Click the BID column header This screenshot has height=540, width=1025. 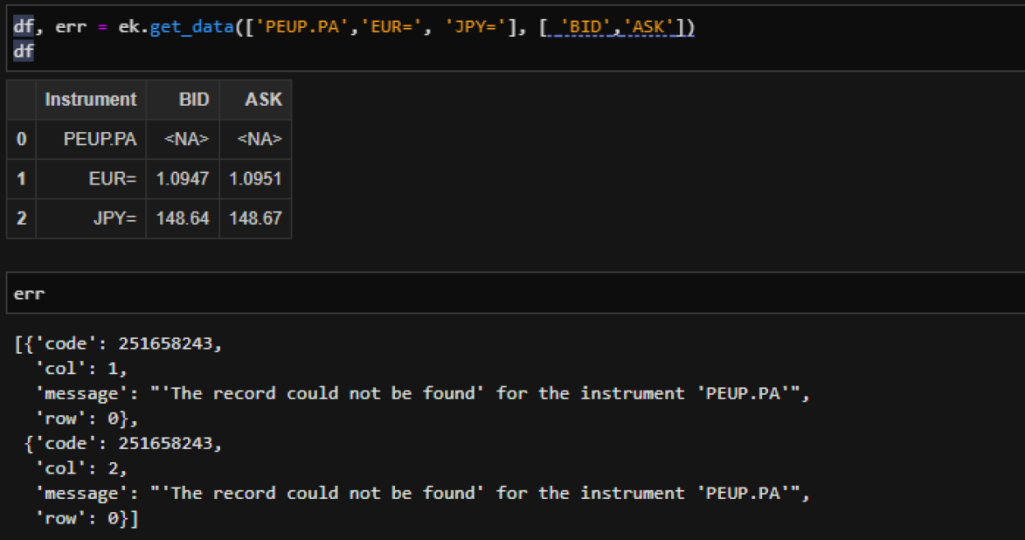[194, 99]
